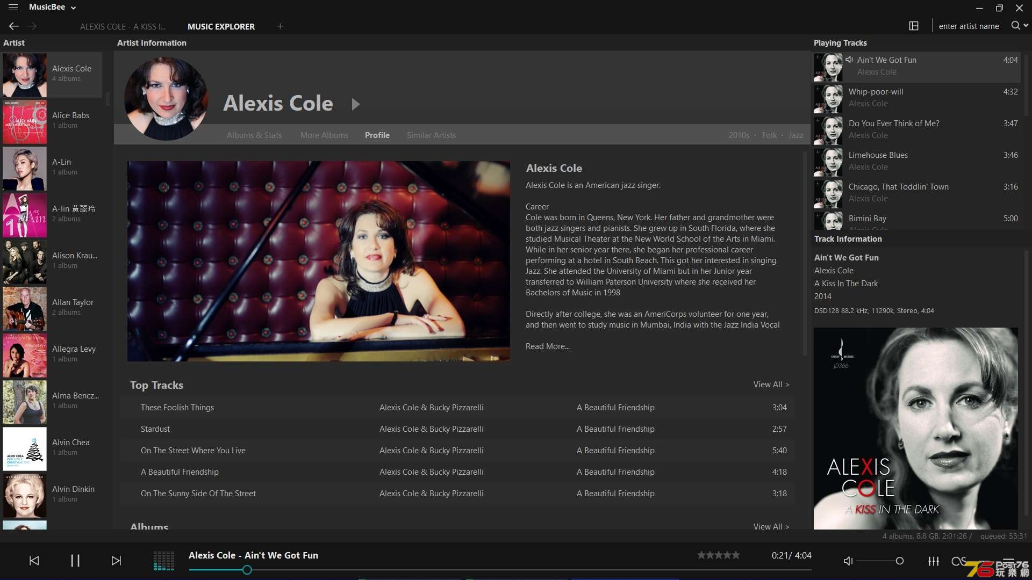Screen dimensions: 1032x580
Task: Click the 0:21/ 4:04 time display
Action: [x=791, y=555]
